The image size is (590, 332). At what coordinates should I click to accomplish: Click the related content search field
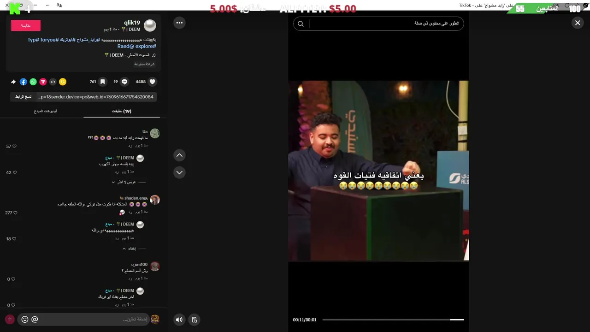[x=378, y=24]
